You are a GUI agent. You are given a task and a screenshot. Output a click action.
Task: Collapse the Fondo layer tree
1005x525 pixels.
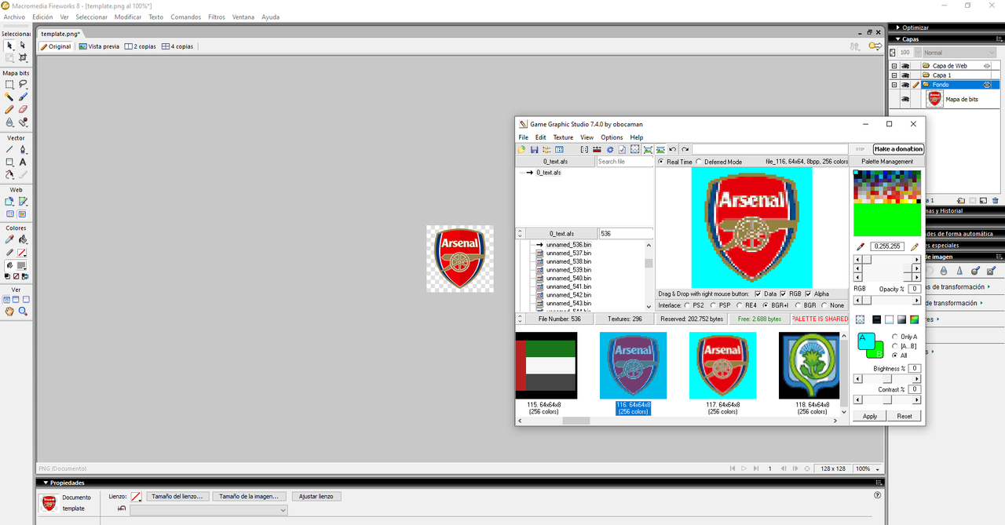[x=894, y=85]
